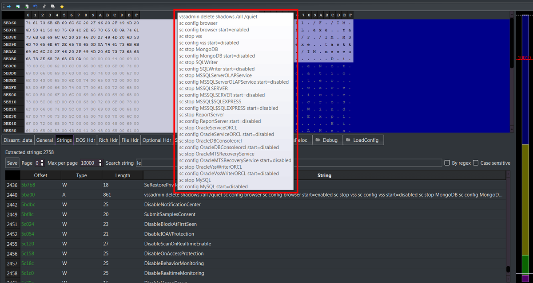Open the Rich Hdr tab
This screenshot has height=283, width=533.
click(x=108, y=140)
